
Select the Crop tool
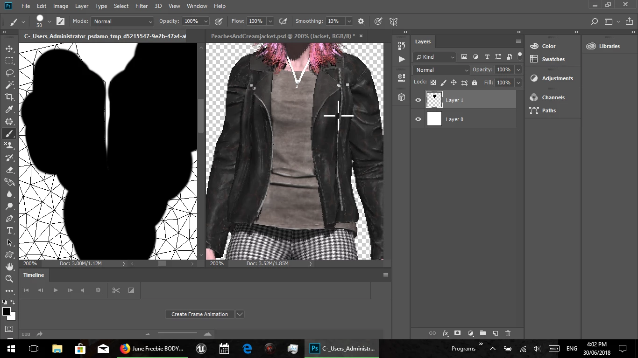[x=9, y=97]
